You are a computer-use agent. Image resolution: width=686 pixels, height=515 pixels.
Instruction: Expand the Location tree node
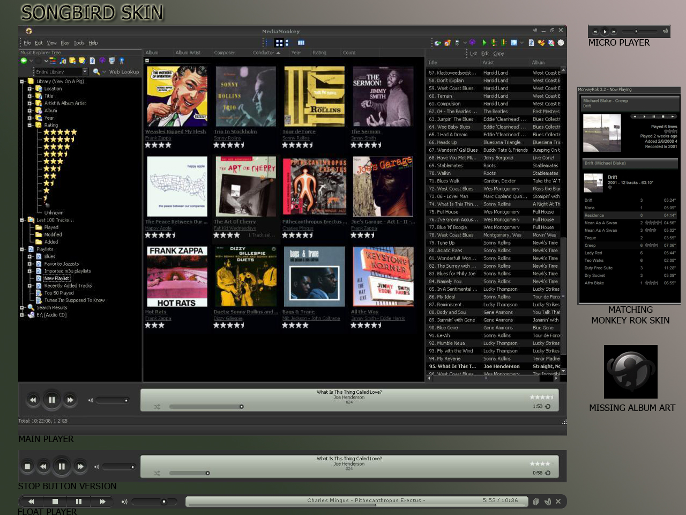tap(30, 89)
